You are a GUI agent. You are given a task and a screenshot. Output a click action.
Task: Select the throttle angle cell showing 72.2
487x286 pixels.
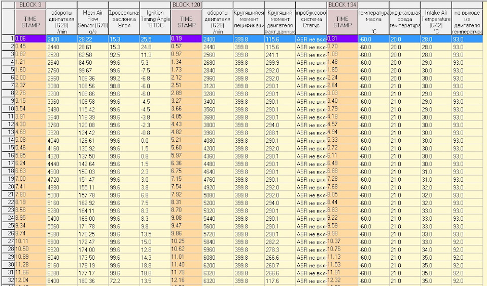pos(124,281)
